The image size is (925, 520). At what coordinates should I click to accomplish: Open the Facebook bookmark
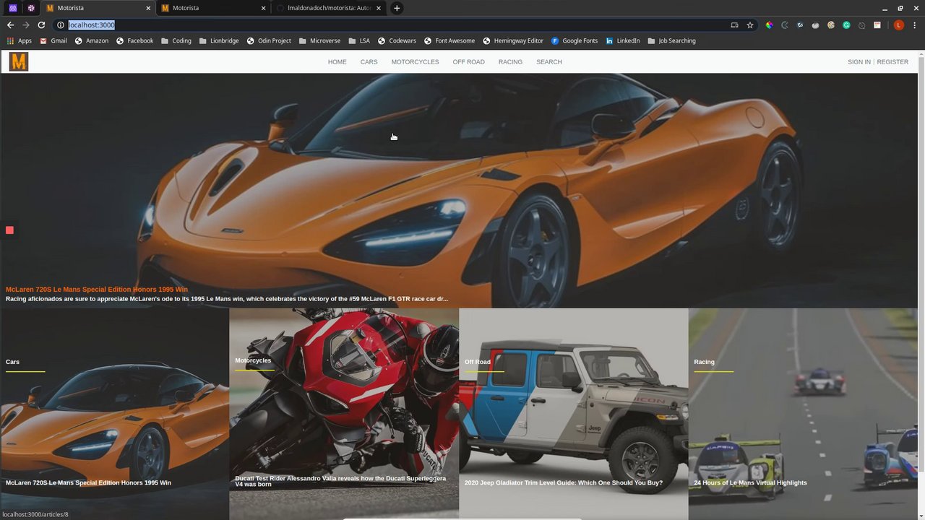pos(135,41)
